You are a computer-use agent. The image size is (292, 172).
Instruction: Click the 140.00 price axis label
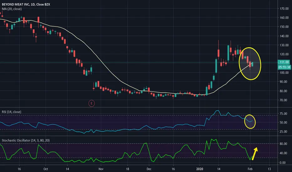point(284,36)
